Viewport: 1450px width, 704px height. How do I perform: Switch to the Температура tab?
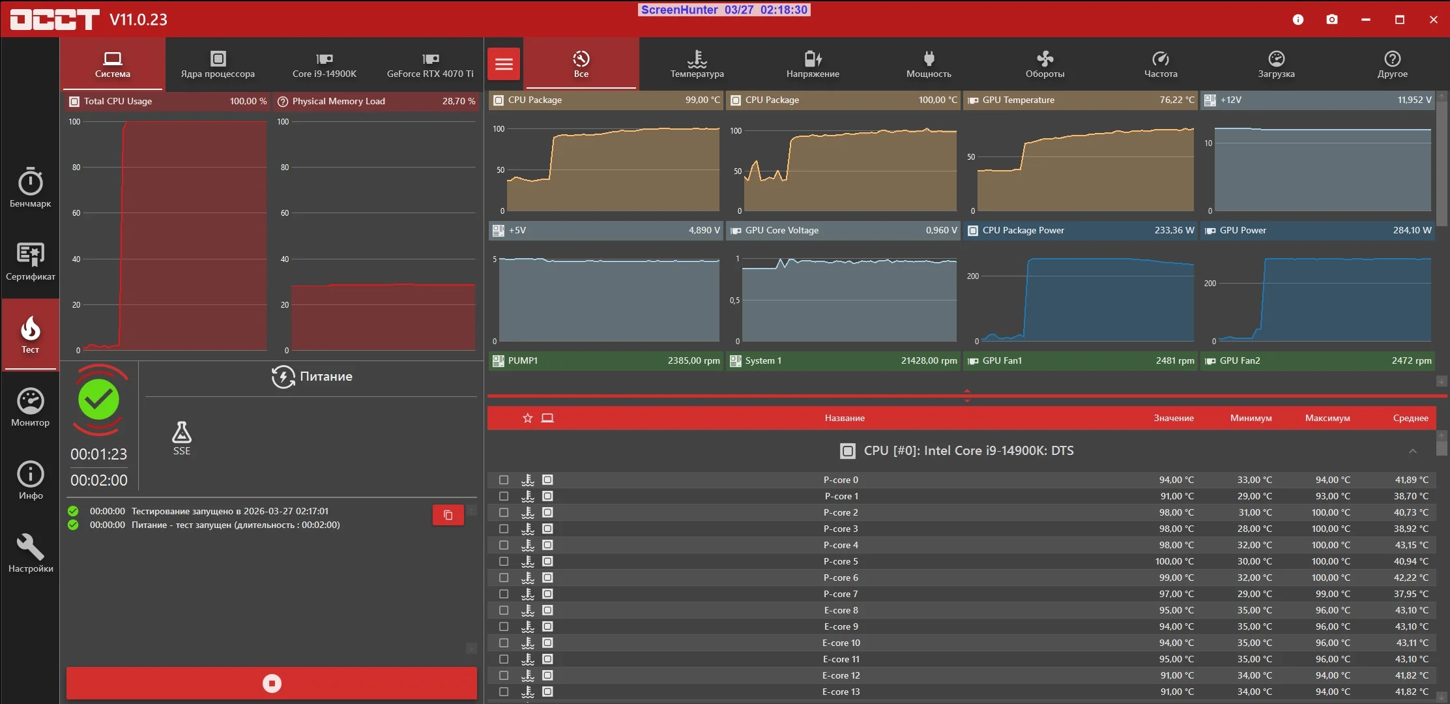click(x=697, y=64)
